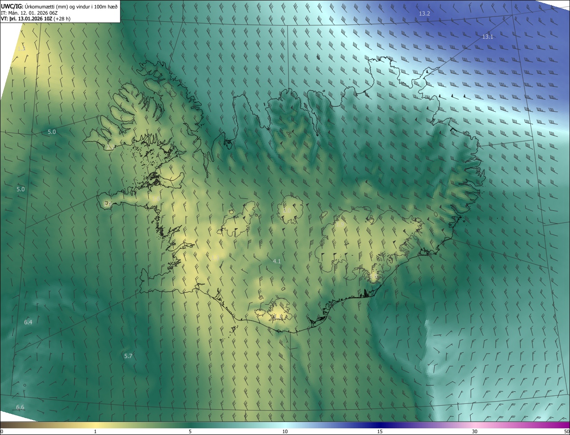Click the pale yellow band of the color bar

pos(95,425)
